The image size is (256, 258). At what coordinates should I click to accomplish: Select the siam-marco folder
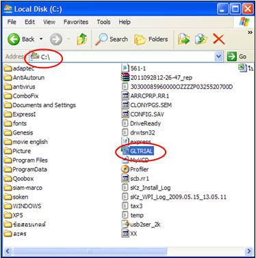(23, 188)
